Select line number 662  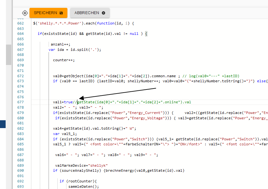point(20,23)
